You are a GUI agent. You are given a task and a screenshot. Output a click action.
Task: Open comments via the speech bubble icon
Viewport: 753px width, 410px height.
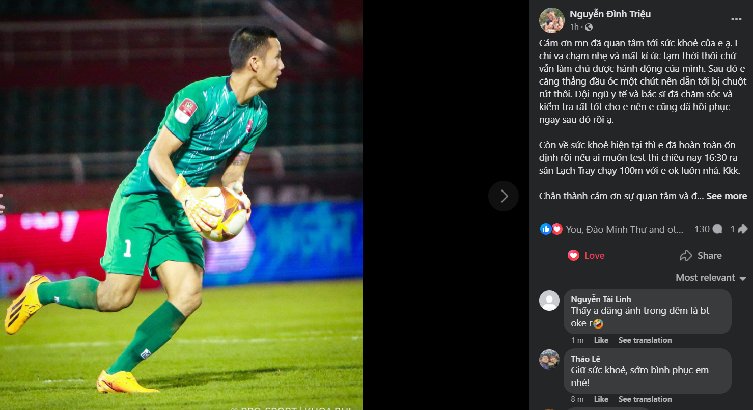point(717,229)
